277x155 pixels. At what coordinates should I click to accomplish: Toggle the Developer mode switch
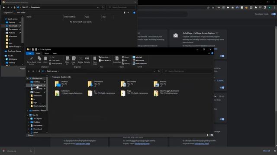pyautogui.click(x=274, y=14)
